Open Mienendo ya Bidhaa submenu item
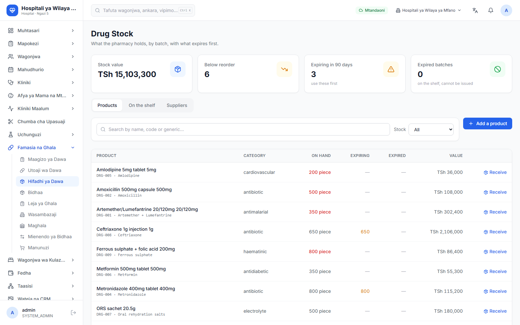Screen dimensions: 520x325 [x=47, y=237]
